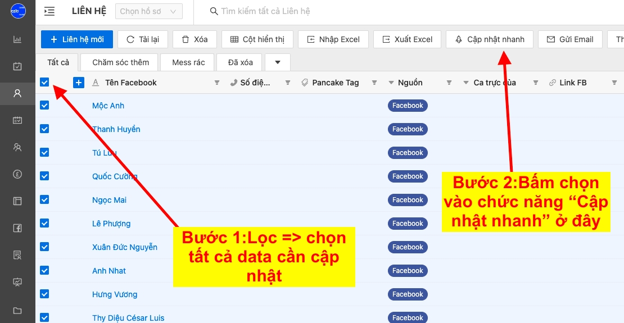Uncheck the checkbox for Mộc Anh
The width and height of the screenshot is (624, 323).
(x=45, y=105)
